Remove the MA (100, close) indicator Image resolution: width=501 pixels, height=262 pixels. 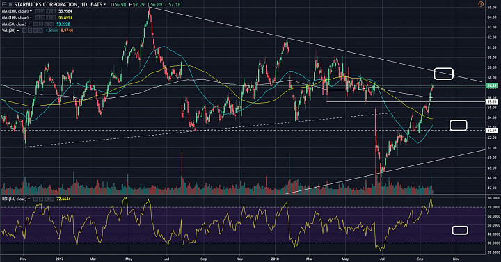[x=53, y=17]
